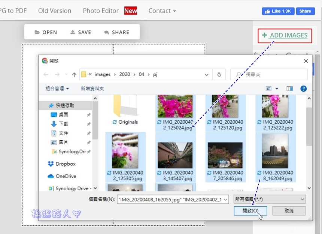Click the SAVE button label
The image size is (322, 234).
point(84,32)
